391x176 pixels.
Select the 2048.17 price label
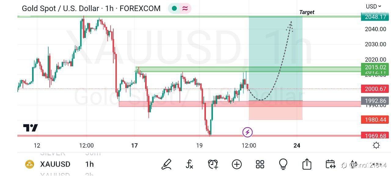[x=375, y=17]
